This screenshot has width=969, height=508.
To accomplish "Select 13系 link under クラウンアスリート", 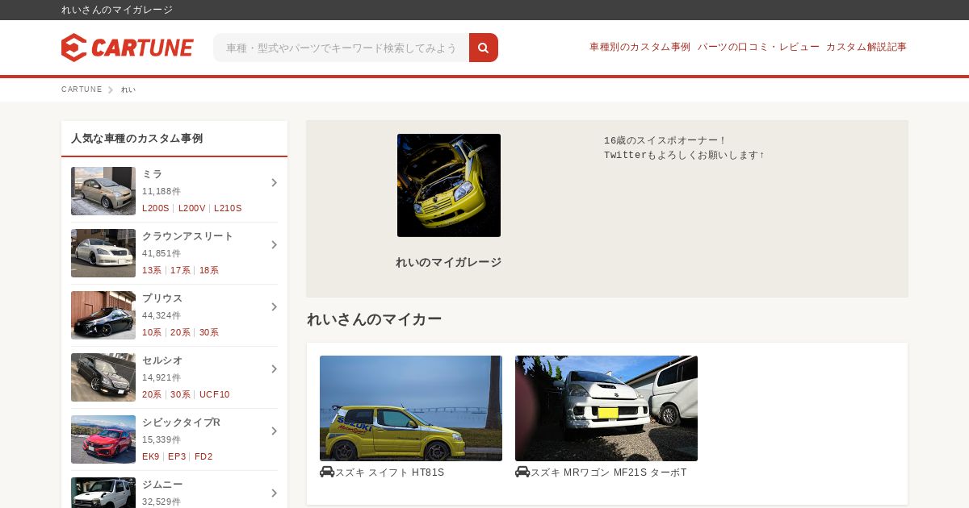I will (x=152, y=270).
